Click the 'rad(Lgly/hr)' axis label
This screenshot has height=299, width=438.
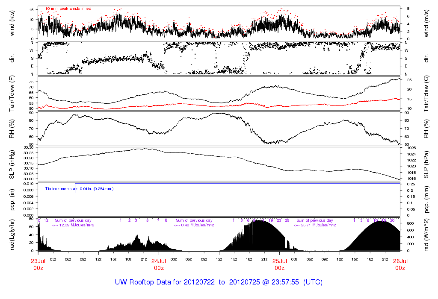point(12,235)
